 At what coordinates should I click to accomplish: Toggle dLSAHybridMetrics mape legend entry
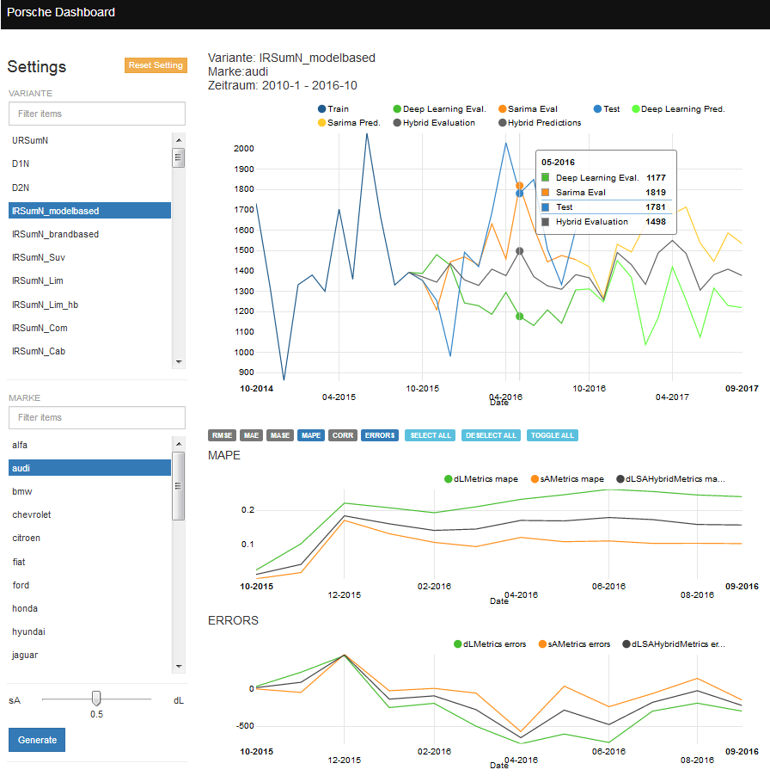pos(670,479)
